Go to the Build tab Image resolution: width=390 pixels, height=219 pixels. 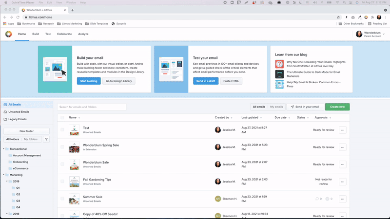point(36,34)
